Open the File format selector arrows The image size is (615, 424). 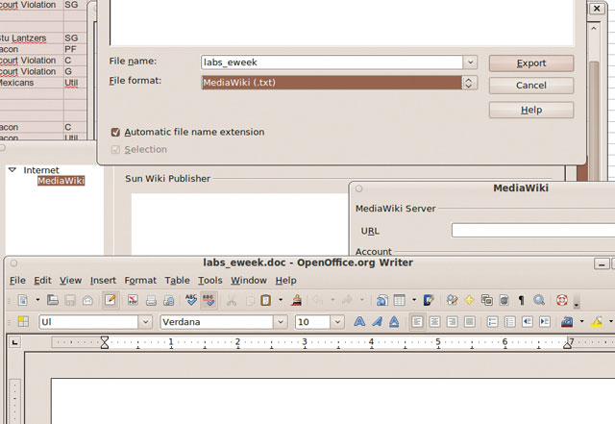click(x=468, y=83)
